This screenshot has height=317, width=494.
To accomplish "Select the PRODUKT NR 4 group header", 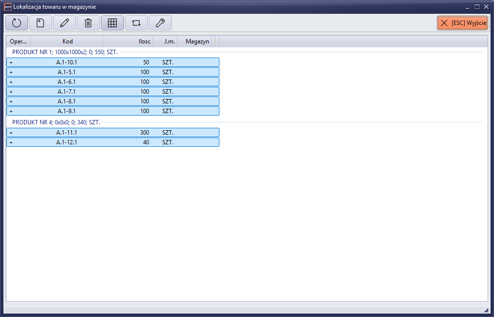I will [x=56, y=122].
